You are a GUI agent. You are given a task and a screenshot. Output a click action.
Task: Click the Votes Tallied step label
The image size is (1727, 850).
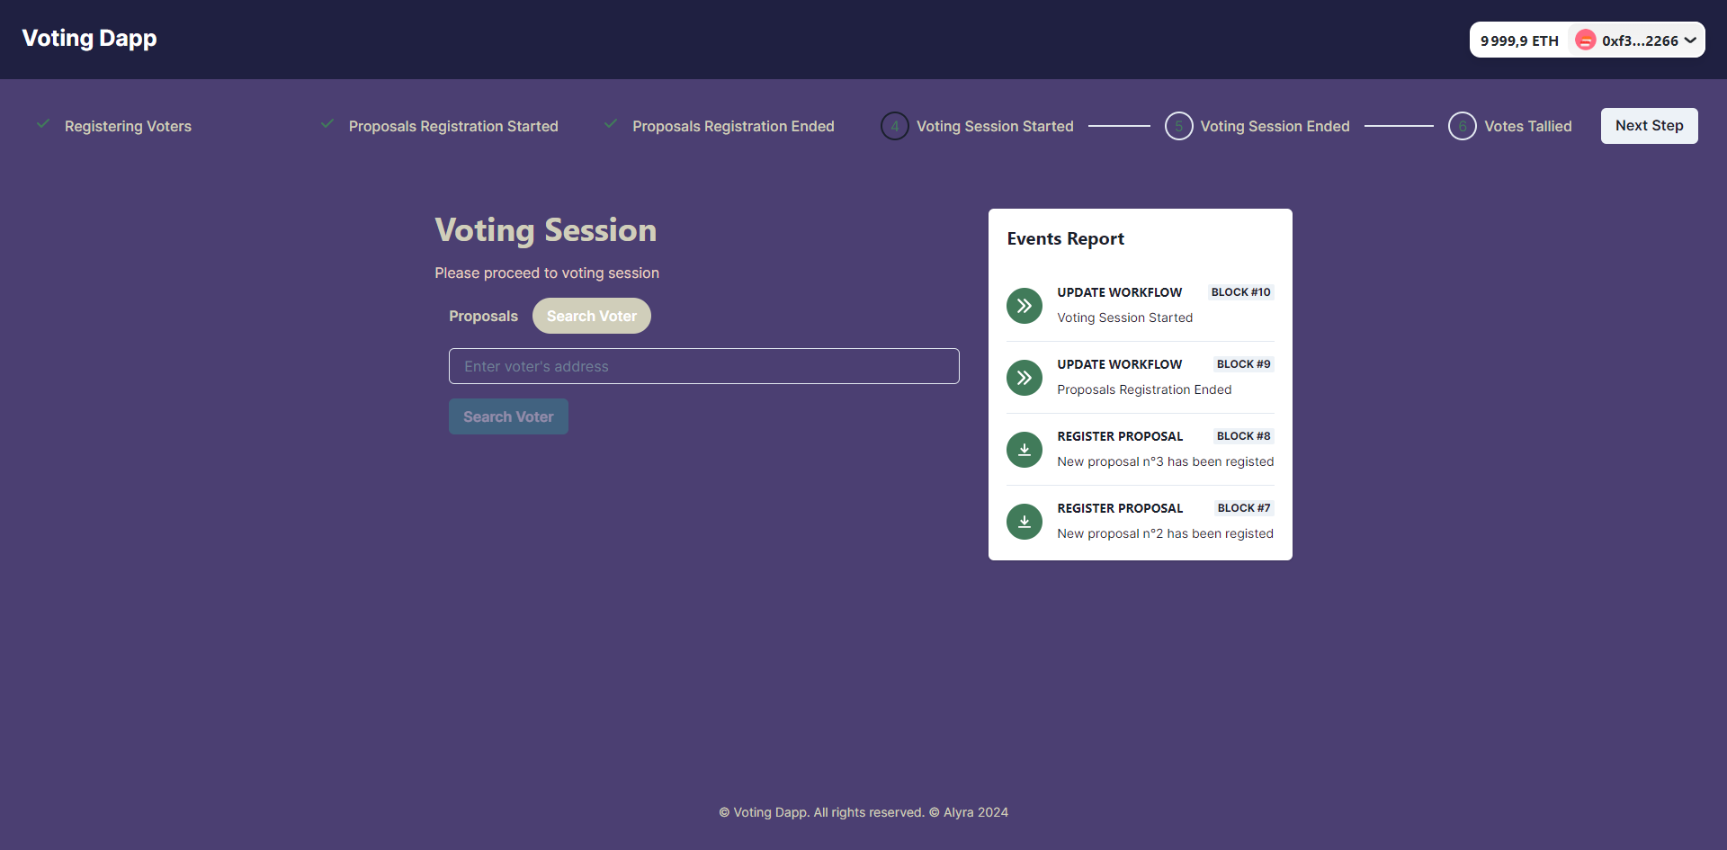(1528, 126)
